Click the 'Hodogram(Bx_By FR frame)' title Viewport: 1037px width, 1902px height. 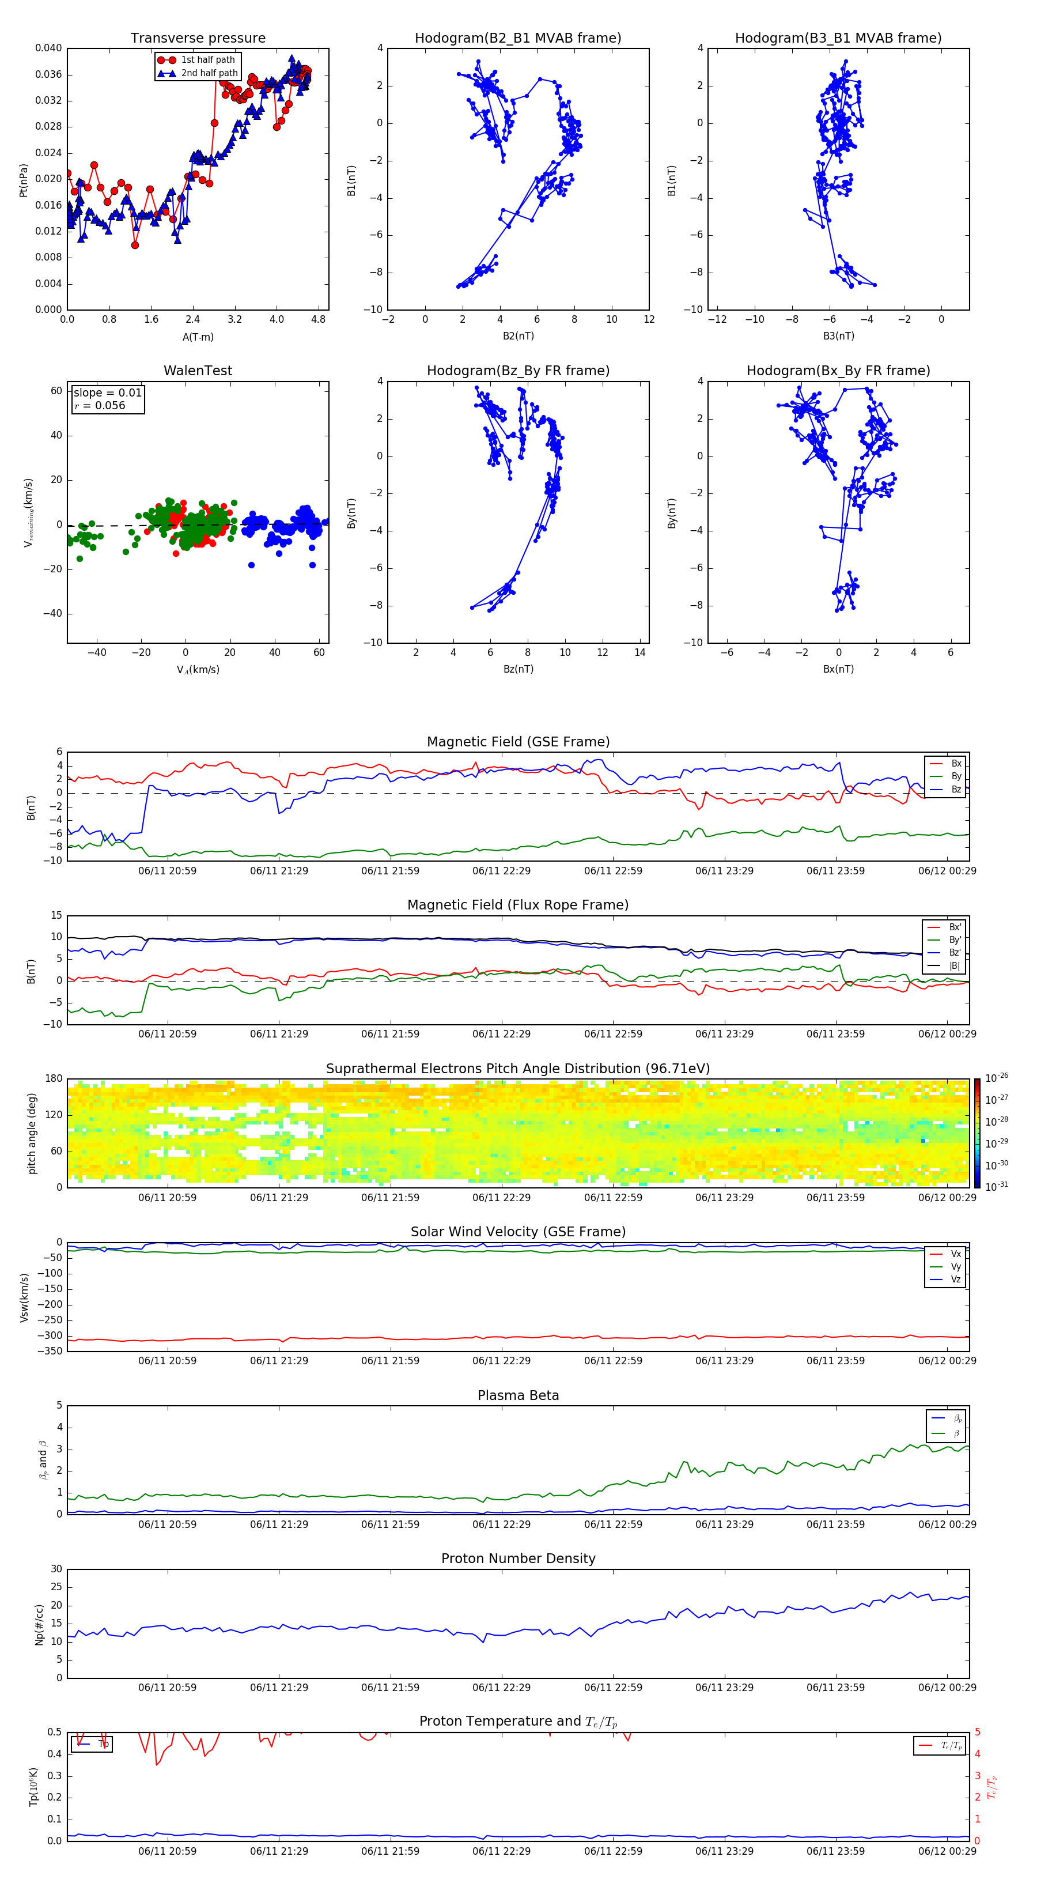click(838, 371)
